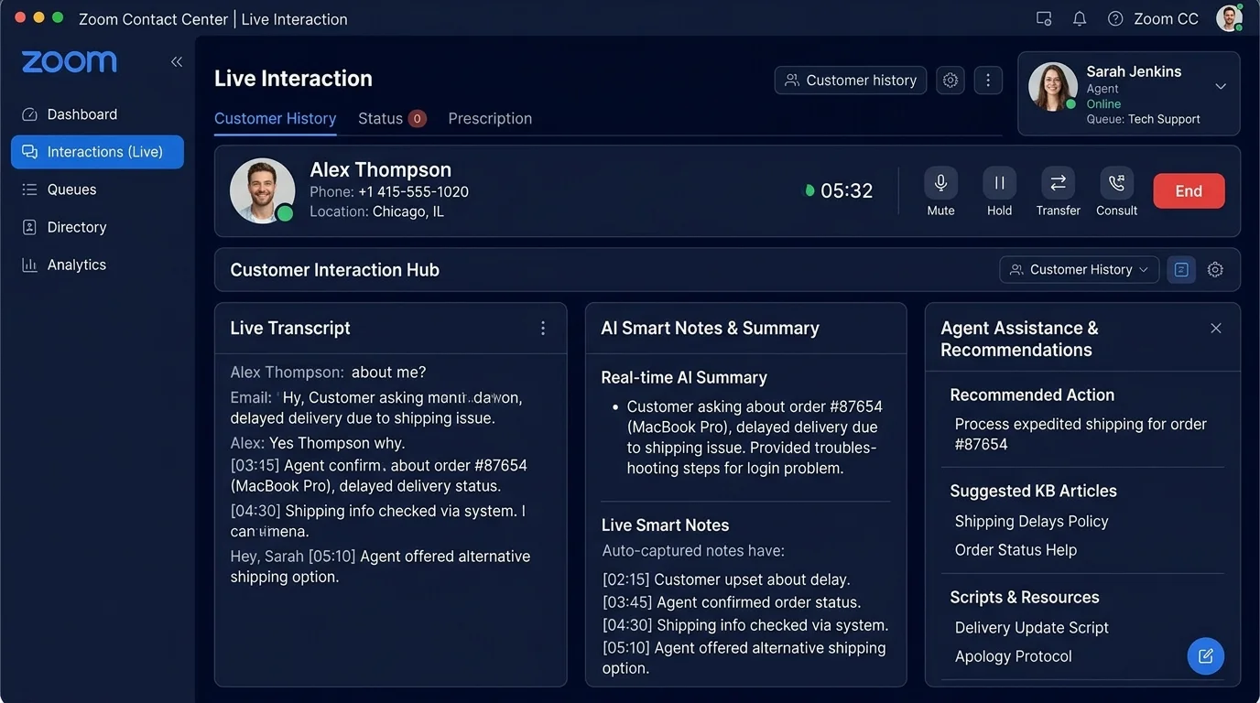Open Customer History dropdown in Interaction Hub

pyautogui.click(x=1079, y=270)
